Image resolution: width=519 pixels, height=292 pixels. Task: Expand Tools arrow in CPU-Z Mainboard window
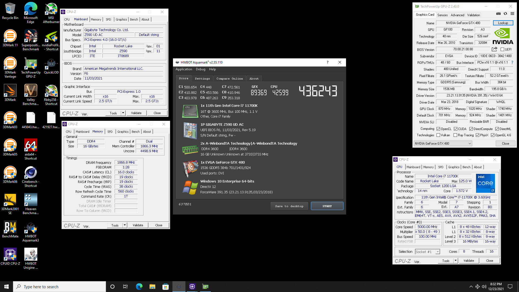pyautogui.click(x=123, y=113)
